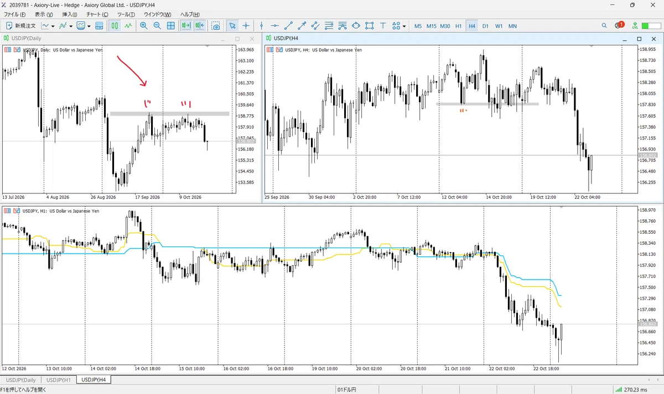Open one-click trading panel on H1 chart
Image resolution: width=664 pixels, height=394 pixels.
(7, 211)
